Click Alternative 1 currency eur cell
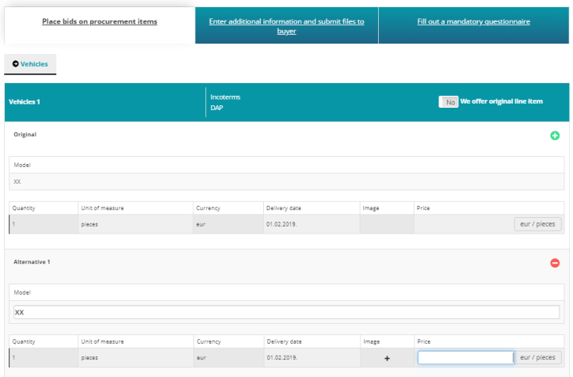 (x=229, y=358)
